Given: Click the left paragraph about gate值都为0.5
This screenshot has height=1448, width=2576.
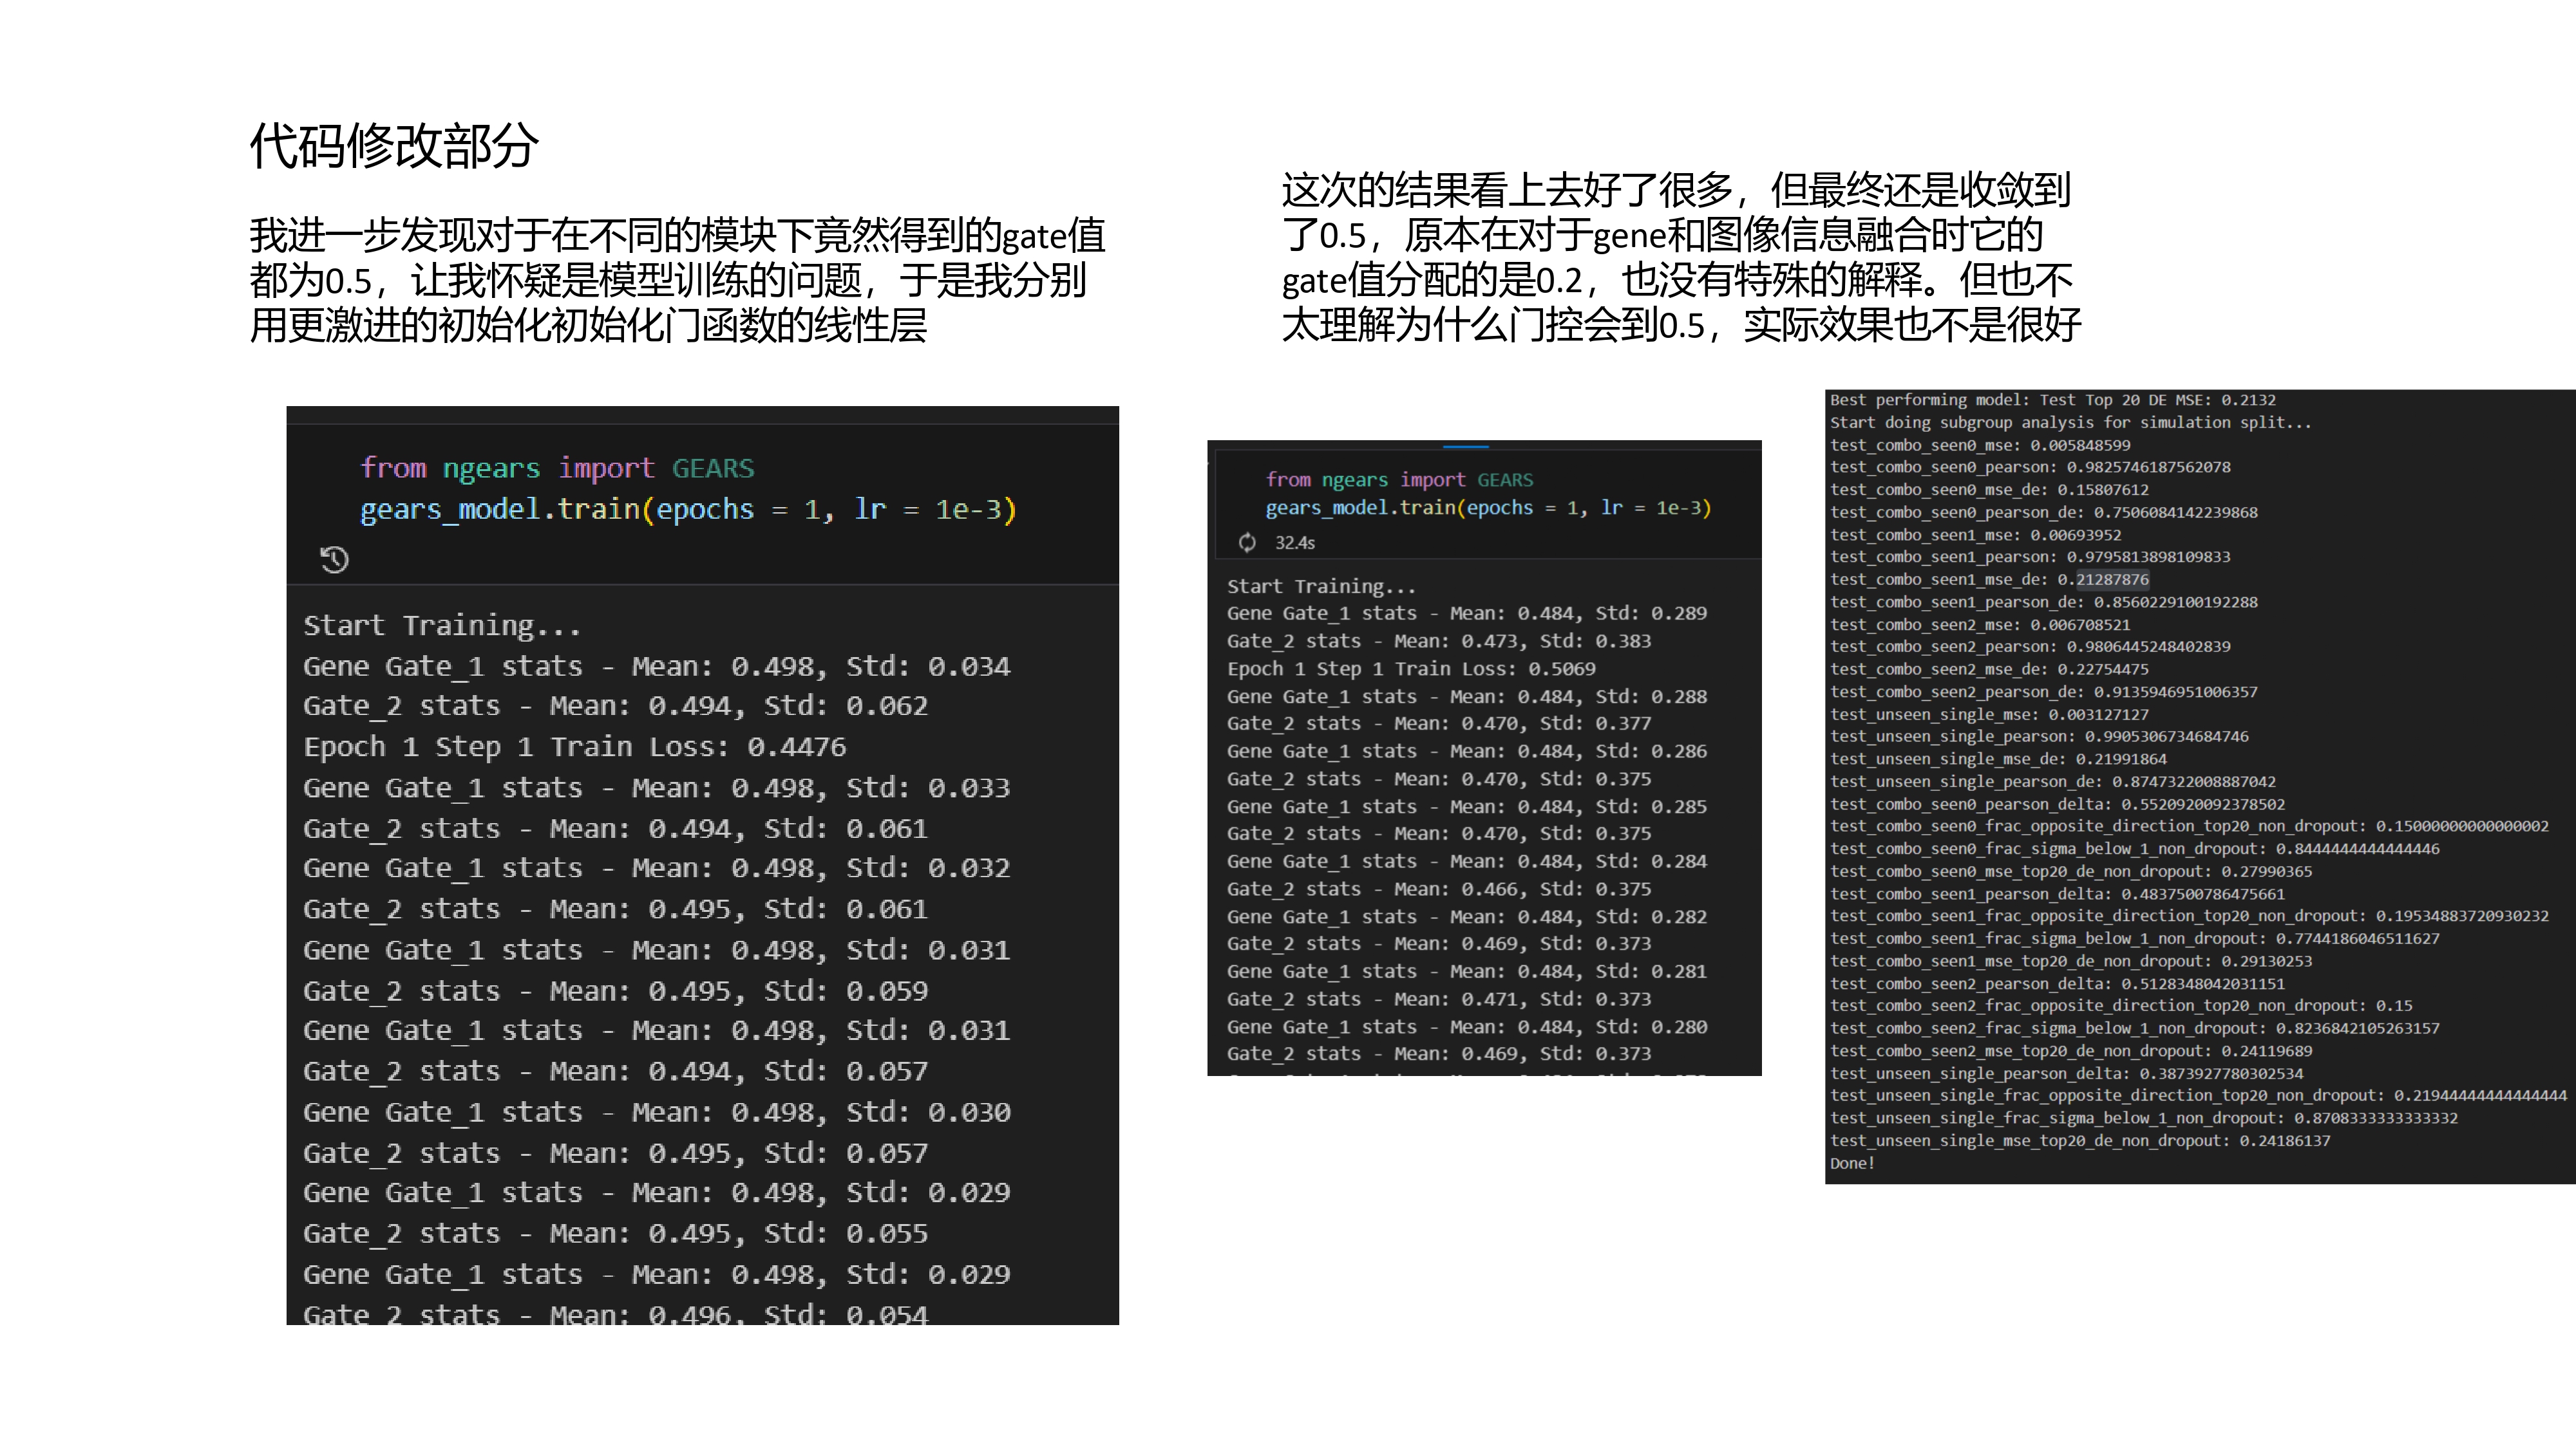Looking at the screenshot, I should [x=676, y=280].
